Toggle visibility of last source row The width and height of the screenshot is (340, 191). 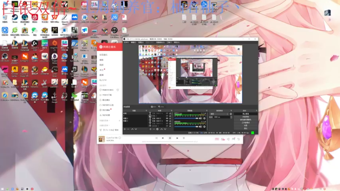pyautogui.click(x=167, y=126)
